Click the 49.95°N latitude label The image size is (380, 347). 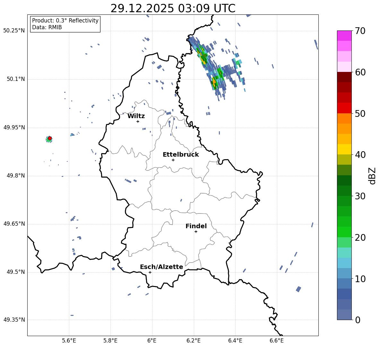click(14, 127)
